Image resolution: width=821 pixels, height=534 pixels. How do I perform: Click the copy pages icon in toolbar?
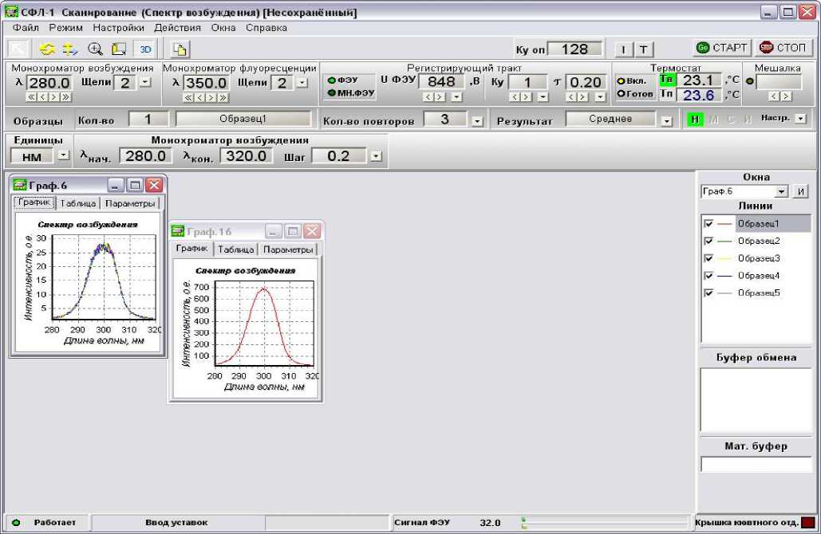tap(180, 49)
